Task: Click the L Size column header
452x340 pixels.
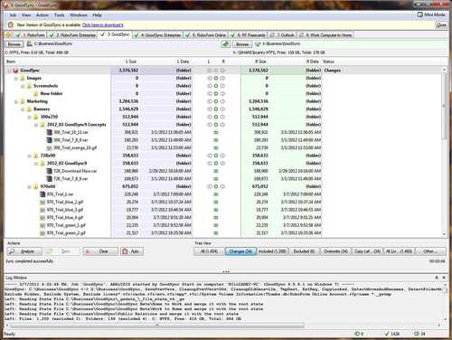Action: (x=131, y=61)
